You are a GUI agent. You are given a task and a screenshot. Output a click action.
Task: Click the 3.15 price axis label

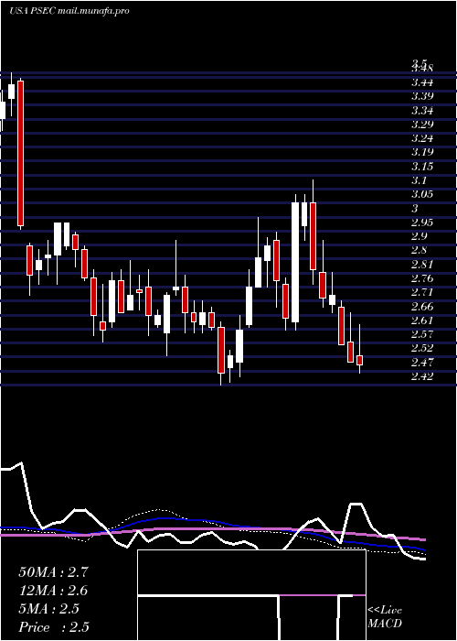pyautogui.click(x=422, y=167)
